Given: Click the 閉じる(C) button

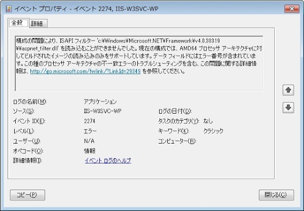Looking at the screenshot, I should pos(276,195).
